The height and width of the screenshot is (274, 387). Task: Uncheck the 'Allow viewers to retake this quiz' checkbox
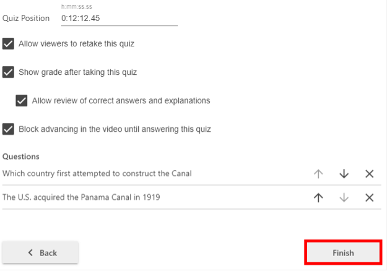[9, 44]
